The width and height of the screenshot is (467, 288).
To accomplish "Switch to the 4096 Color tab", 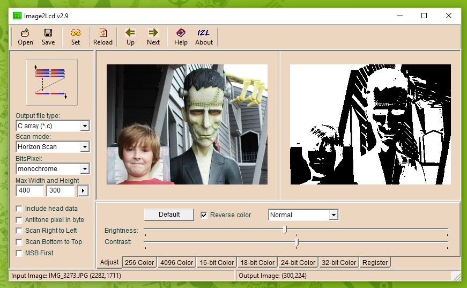I will tap(176, 262).
